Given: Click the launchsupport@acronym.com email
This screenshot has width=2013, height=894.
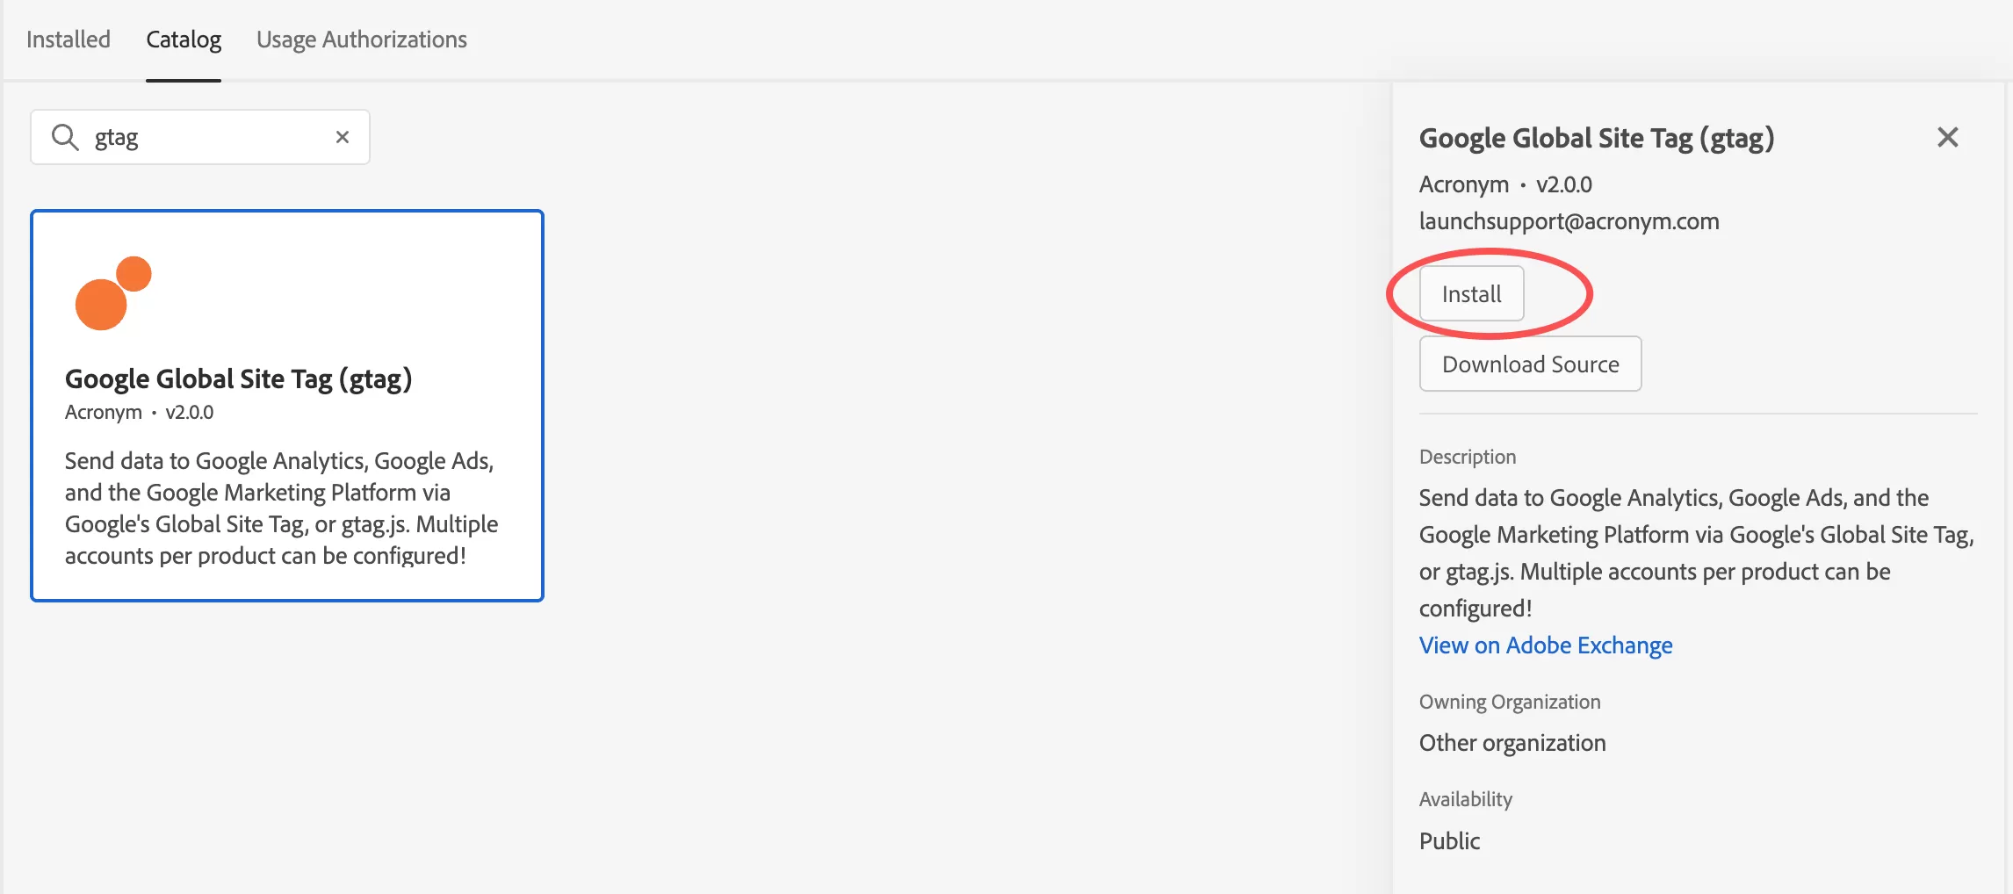Looking at the screenshot, I should [x=1569, y=221].
